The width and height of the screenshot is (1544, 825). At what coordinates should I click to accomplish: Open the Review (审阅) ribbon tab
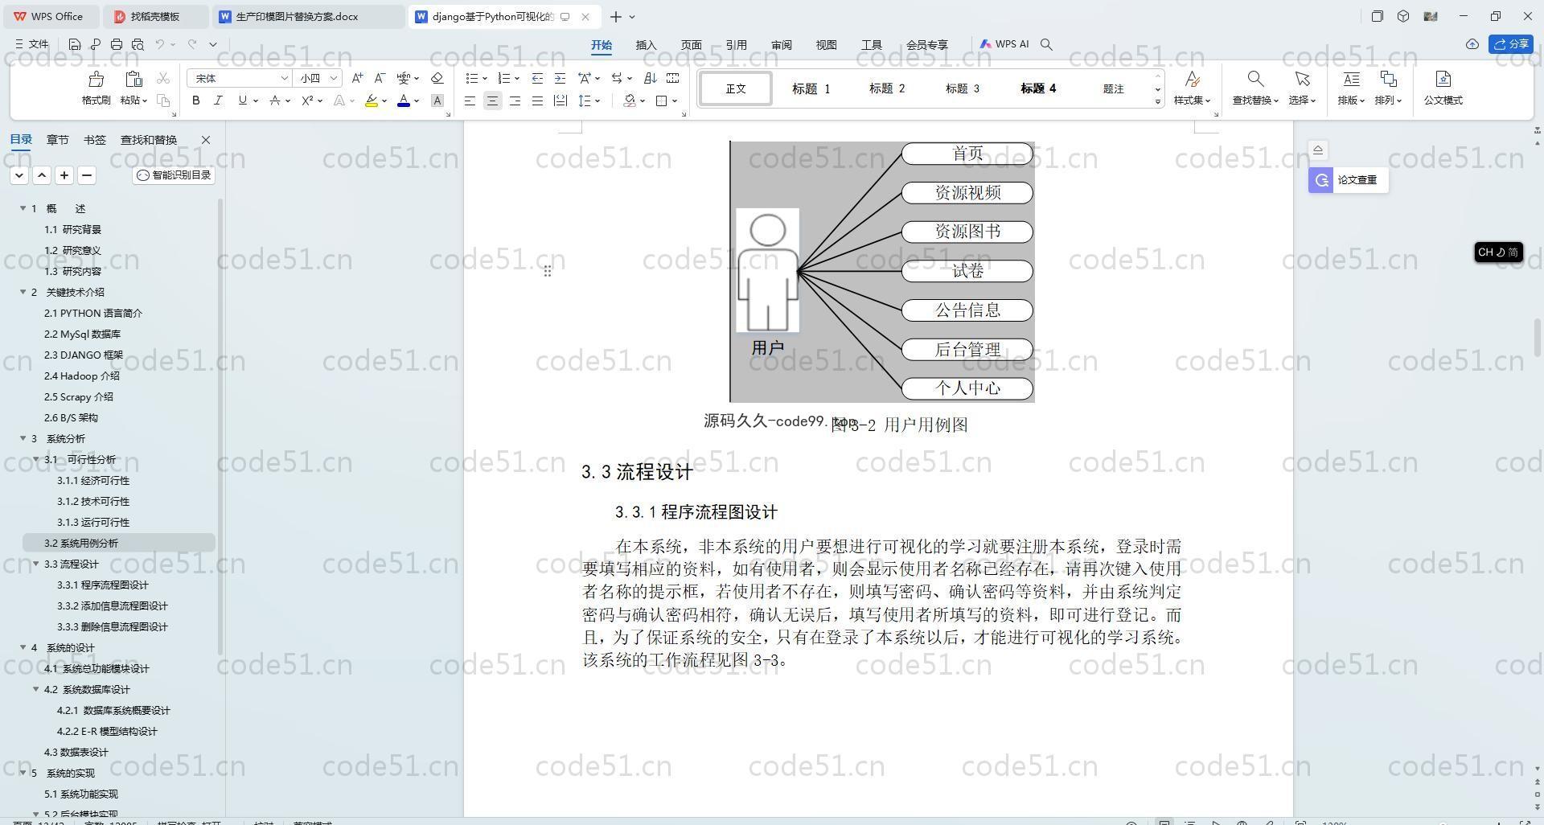pos(781,45)
